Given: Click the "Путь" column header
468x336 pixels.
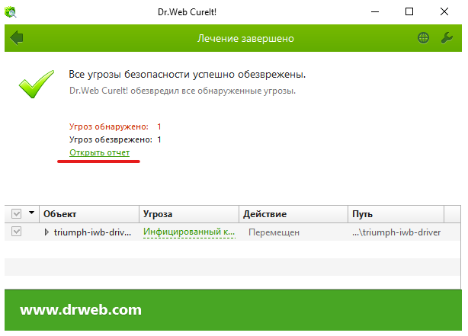Looking at the screenshot, I should (396, 214).
